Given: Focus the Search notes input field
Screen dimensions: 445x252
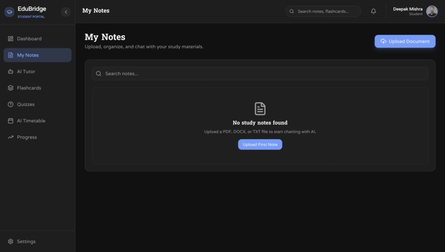Looking at the screenshot, I should tap(260, 74).
